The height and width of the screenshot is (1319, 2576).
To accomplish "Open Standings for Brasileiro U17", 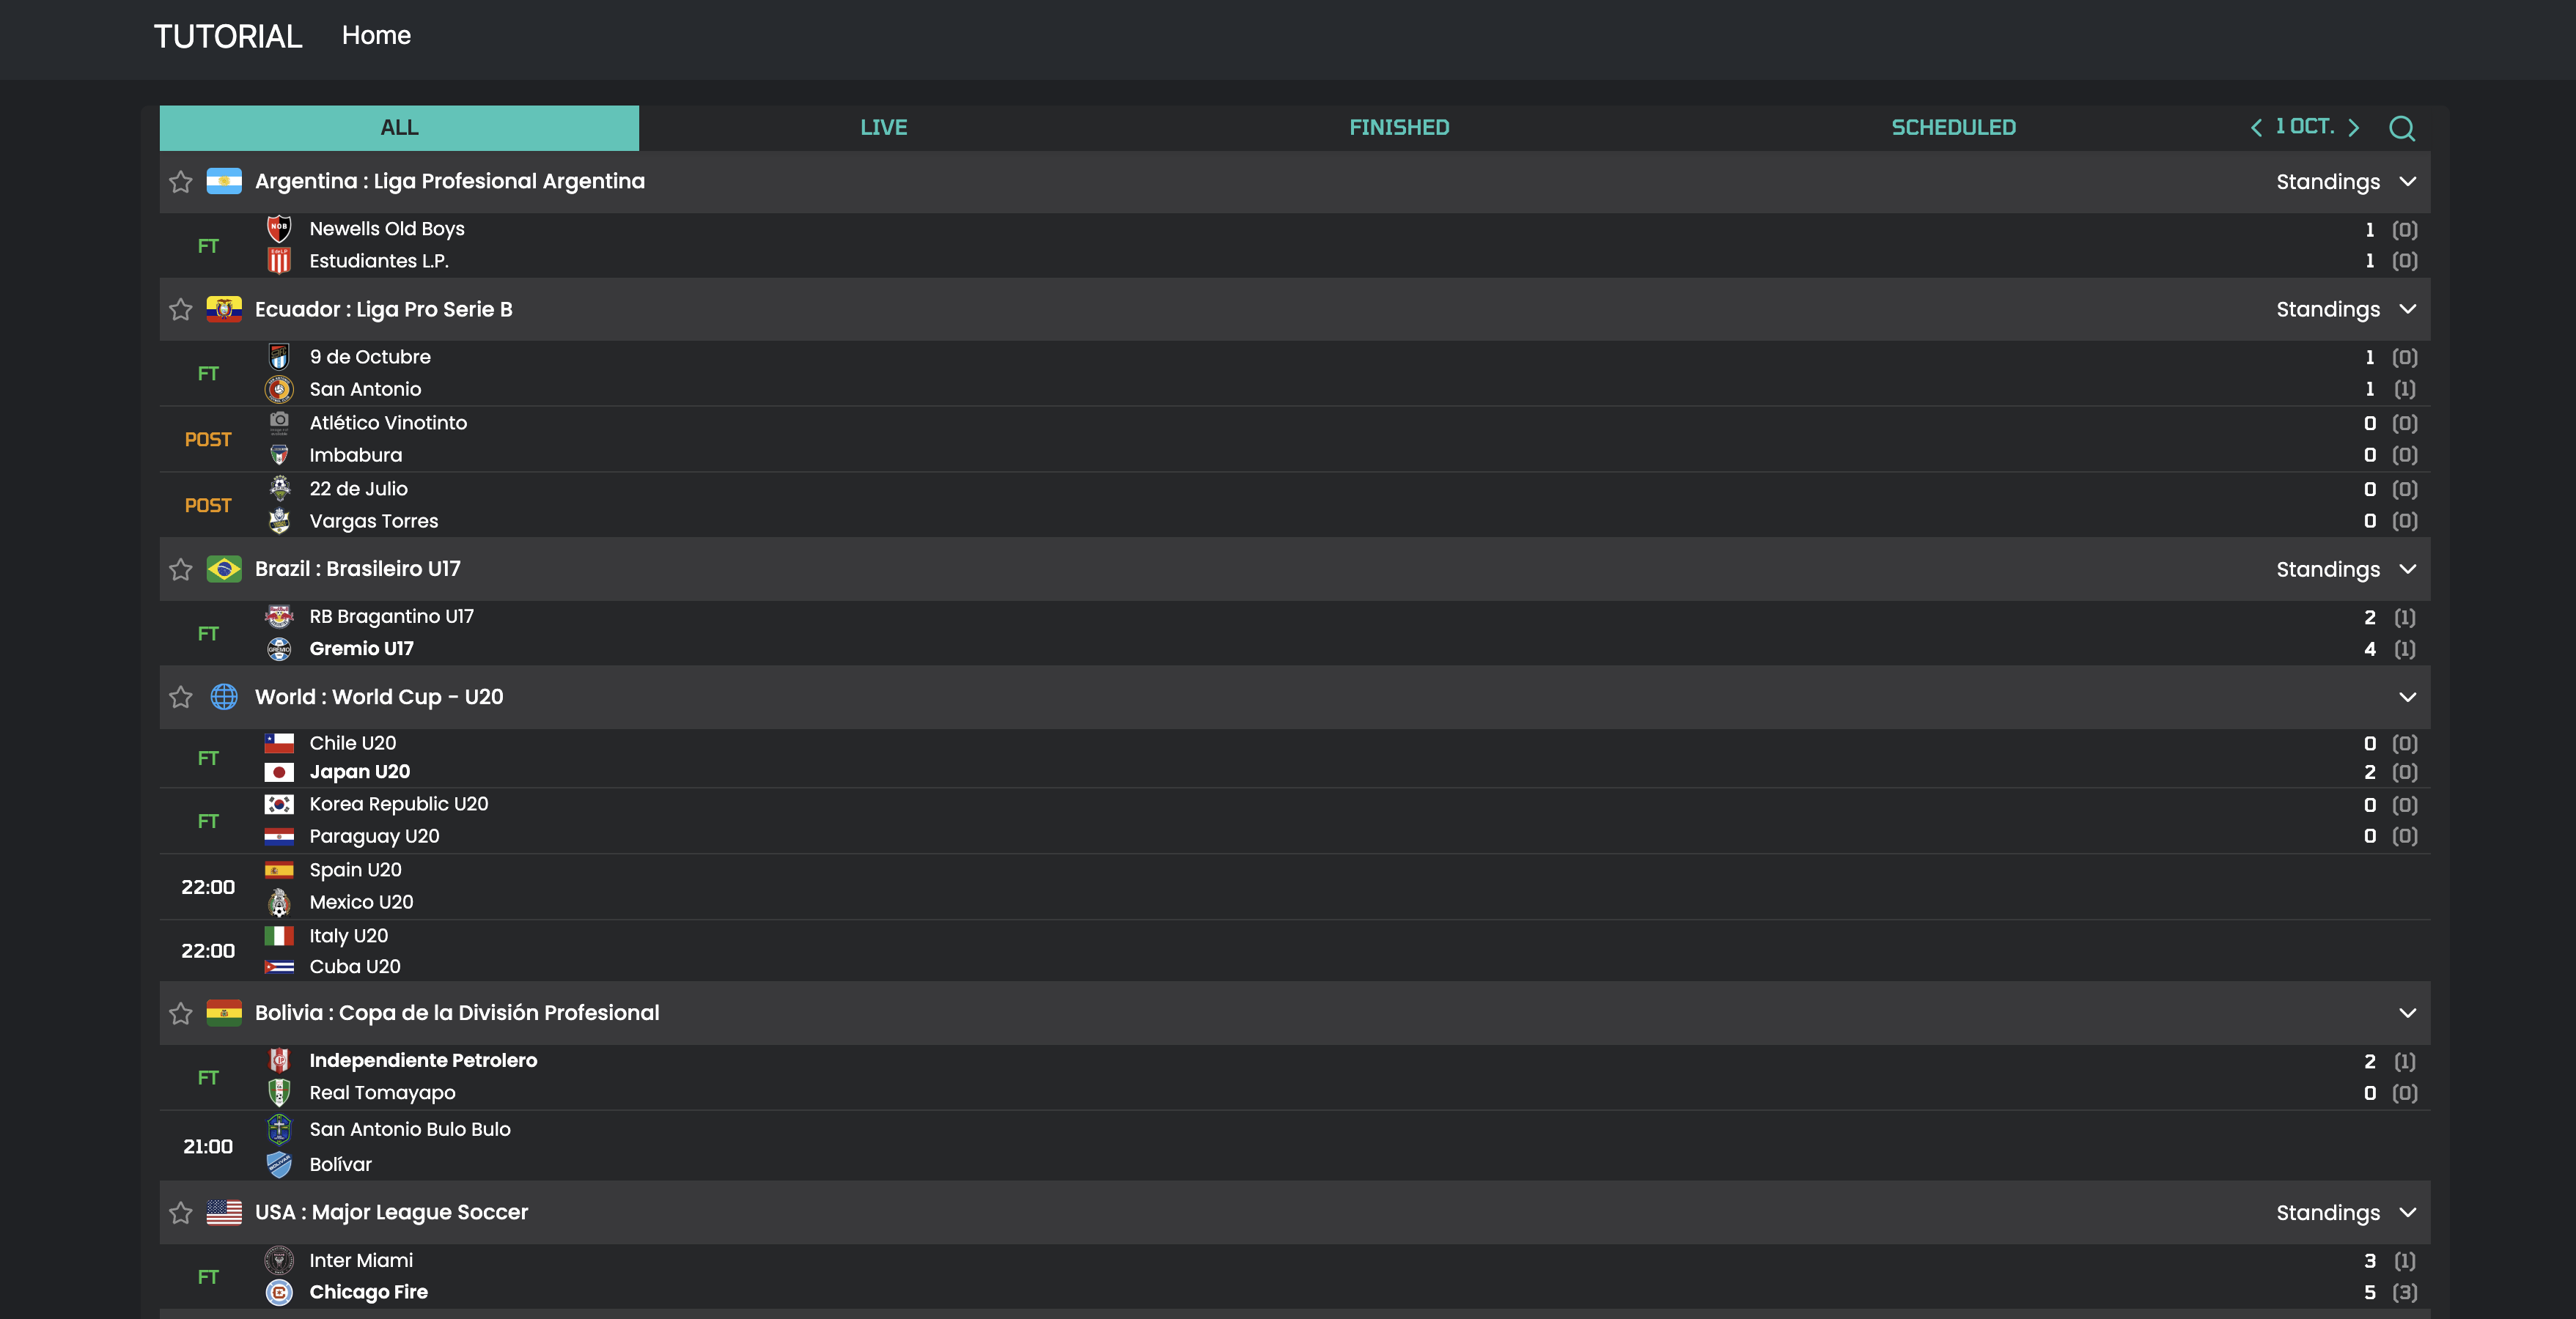I will click(2327, 569).
